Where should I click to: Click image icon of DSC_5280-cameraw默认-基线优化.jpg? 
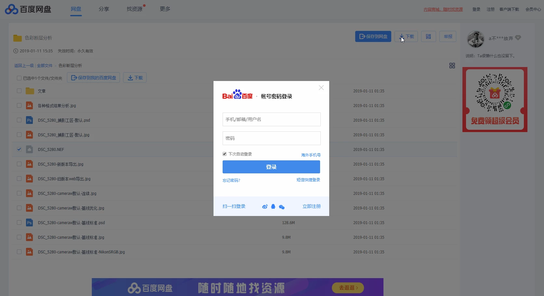tap(30, 208)
